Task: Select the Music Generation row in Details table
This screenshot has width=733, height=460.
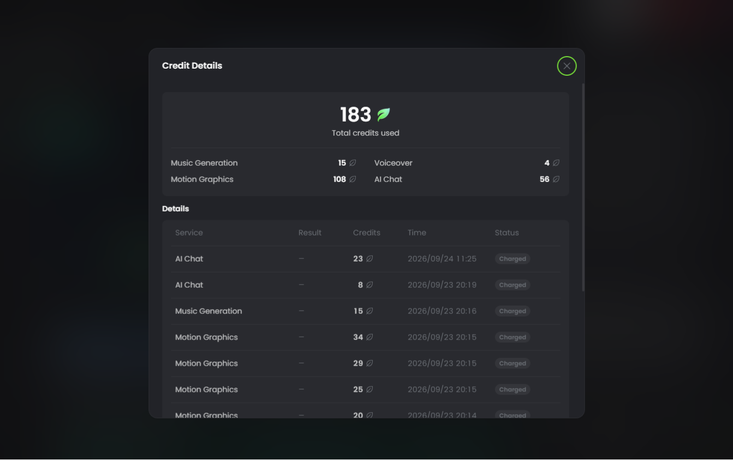Action: point(366,311)
